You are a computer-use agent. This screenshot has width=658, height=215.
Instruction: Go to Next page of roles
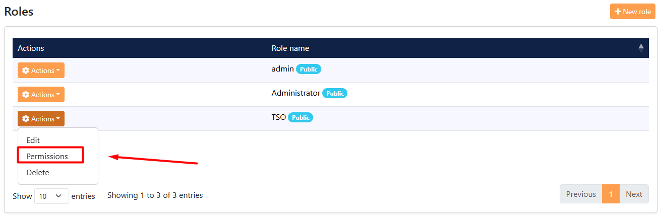click(634, 194)
